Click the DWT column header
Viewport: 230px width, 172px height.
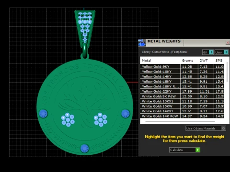pyautogui.click(x=204, y=61)
